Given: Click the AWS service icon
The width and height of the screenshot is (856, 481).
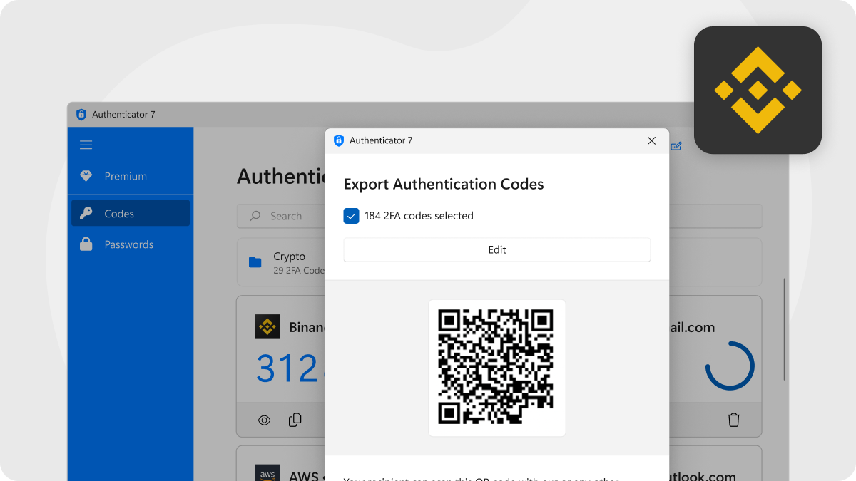Looking at the screenshot, I should point(267,473).
